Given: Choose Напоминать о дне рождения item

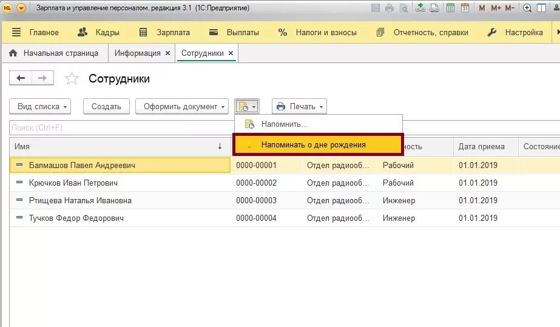Looking at the screenshot, I should pos(318,144).
